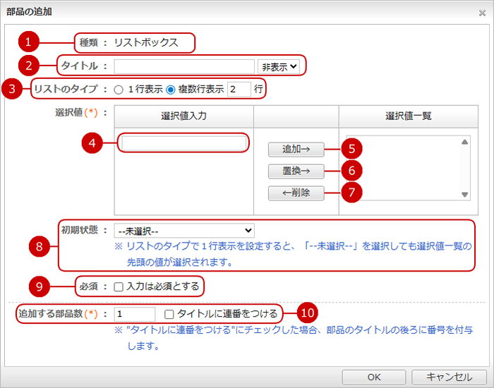Viewport: 494px width, 388px height.
Task: Check the タイトルに連番をつける checkbox
Action: pyautogui.click(x=169, y=314)
